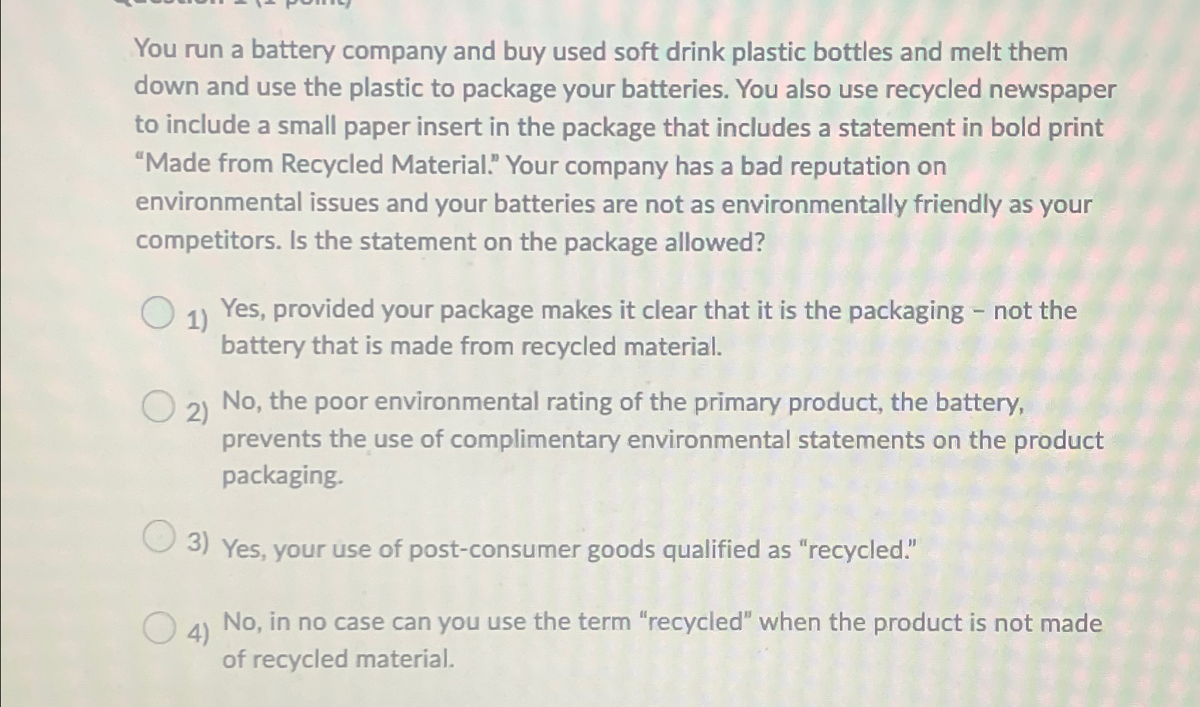Click the word 'packaging' in option 2
This screenshot has height=707, width=1200.
279,476
